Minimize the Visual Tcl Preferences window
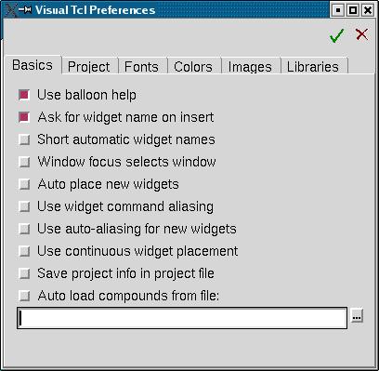This screenshot has height=371, width=379. point(338,10)
